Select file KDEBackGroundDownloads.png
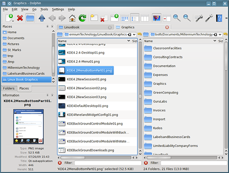Viewport: 229px width, 173px height. click(90, 150)
